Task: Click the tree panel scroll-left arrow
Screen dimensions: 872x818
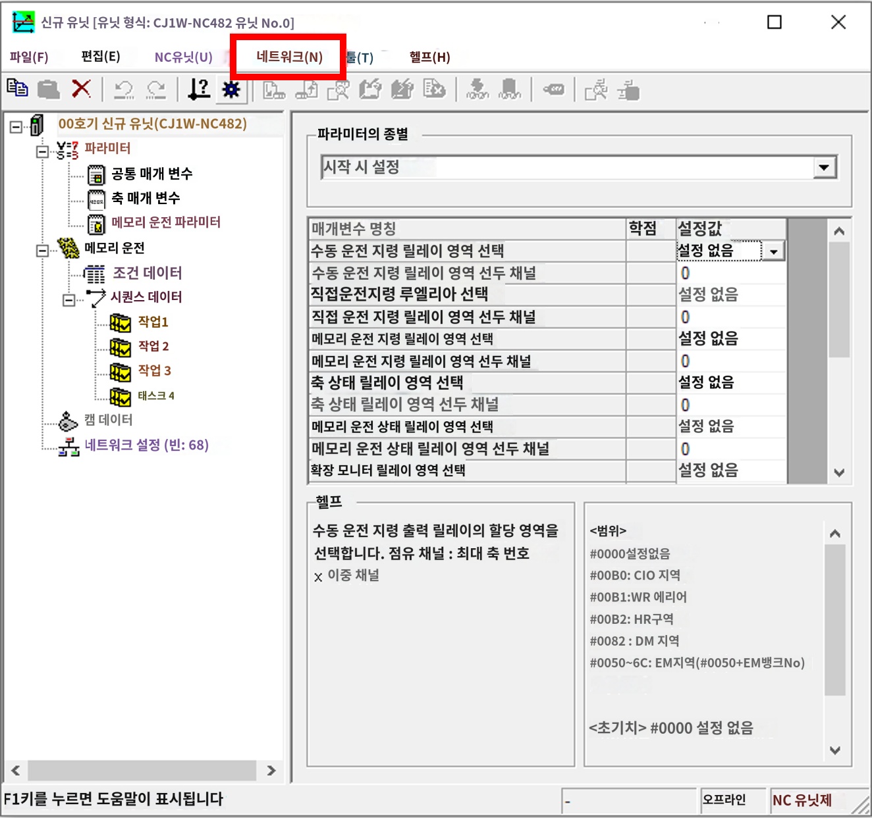Action: (x=16, y=771)
